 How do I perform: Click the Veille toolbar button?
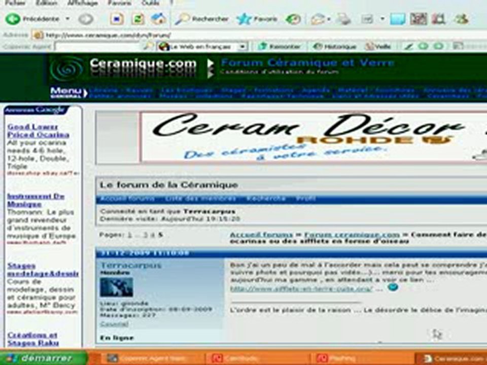378,47
